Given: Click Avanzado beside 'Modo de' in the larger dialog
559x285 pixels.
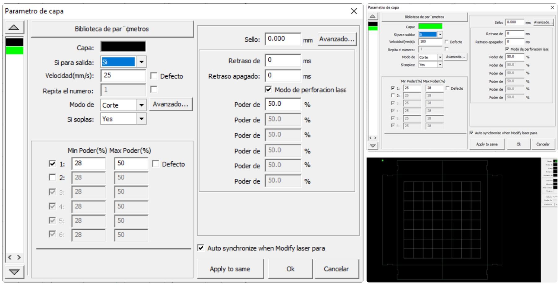Looking at the screenshot, I should (x=170, y=104).
